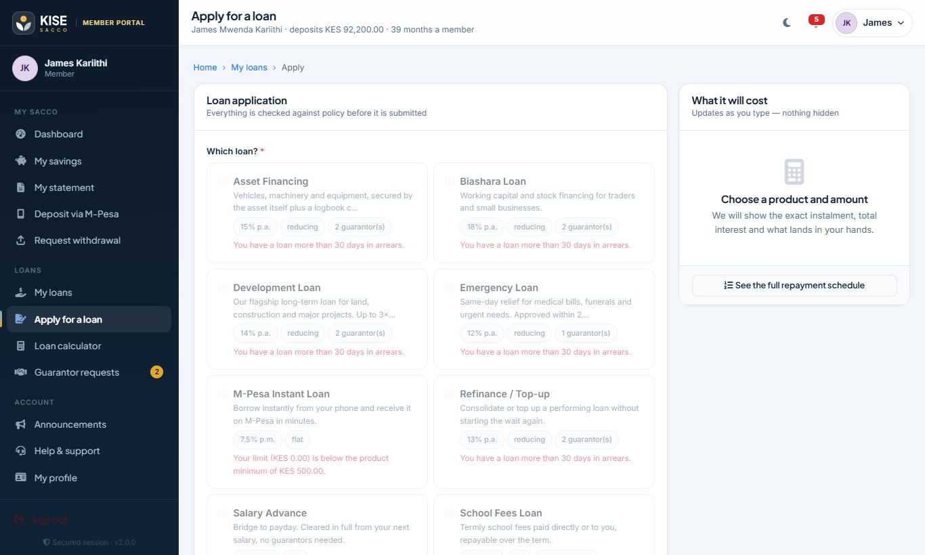Select the Emergency Loan radio button
The width and height of the screenshot is (925, 555).
450,288
